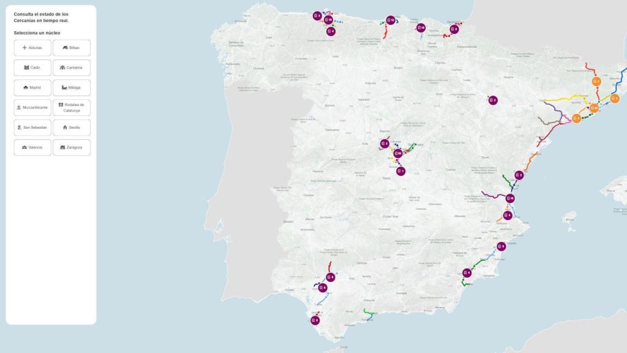627x353 pixels.
Task: Click the purple marker south of Madrid near Toledo
Action: (401, 172)
